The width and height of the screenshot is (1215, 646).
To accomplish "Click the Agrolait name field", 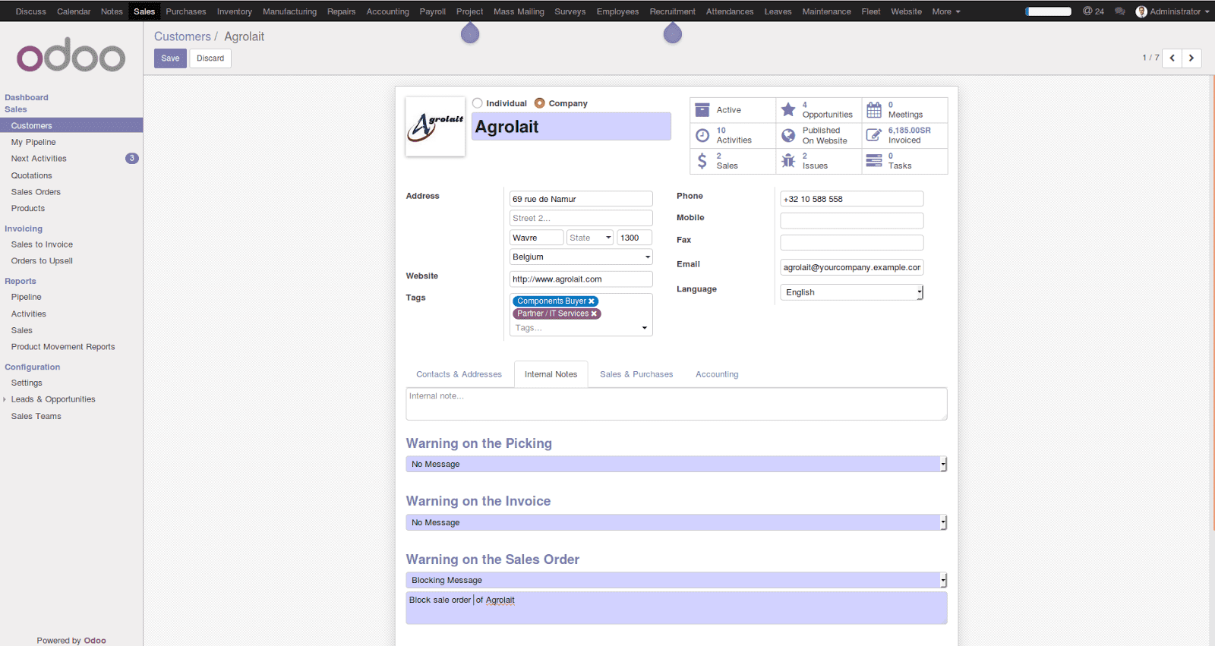I will [571, 127].
